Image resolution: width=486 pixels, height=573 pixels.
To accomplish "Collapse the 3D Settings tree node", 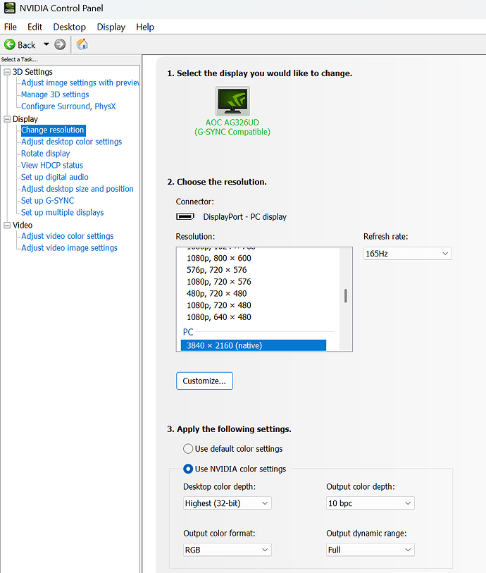I will [x=7, y=72].
